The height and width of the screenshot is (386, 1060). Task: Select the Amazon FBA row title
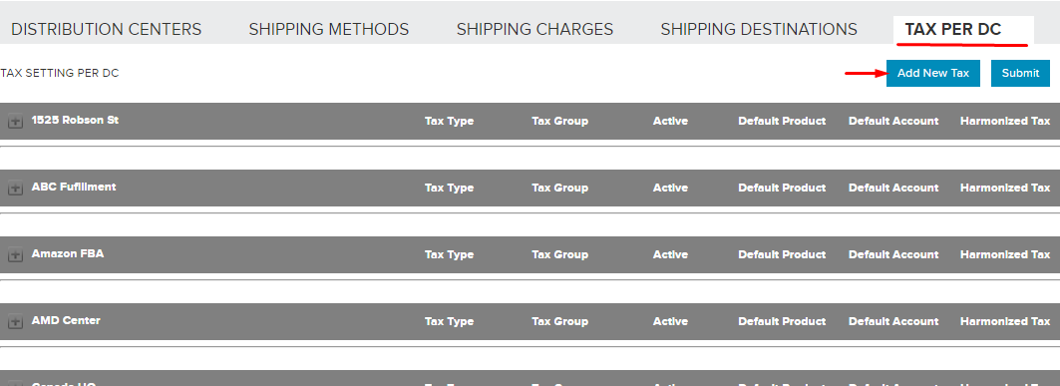(68, 253)
